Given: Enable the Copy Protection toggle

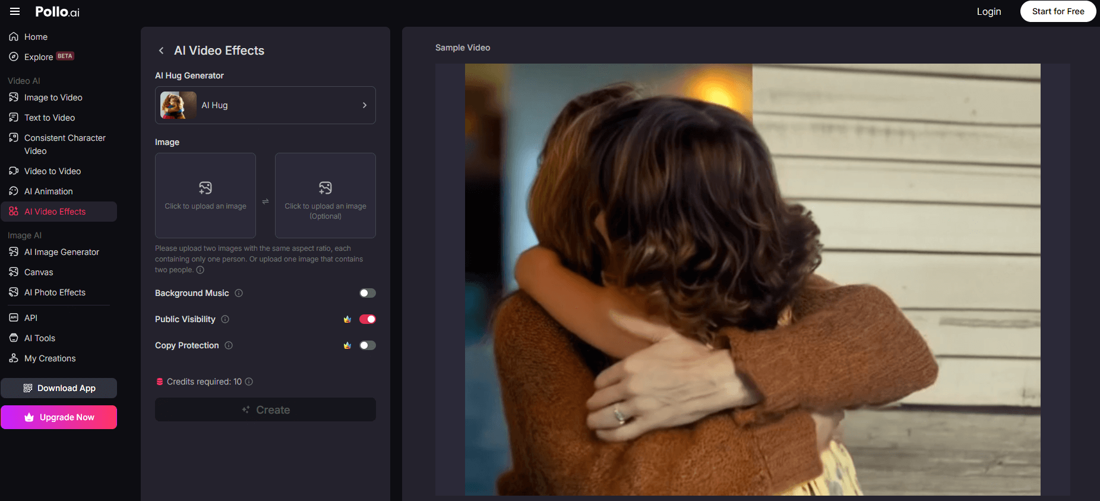Looking at the screenshot, I should click(x=368, y=345).
